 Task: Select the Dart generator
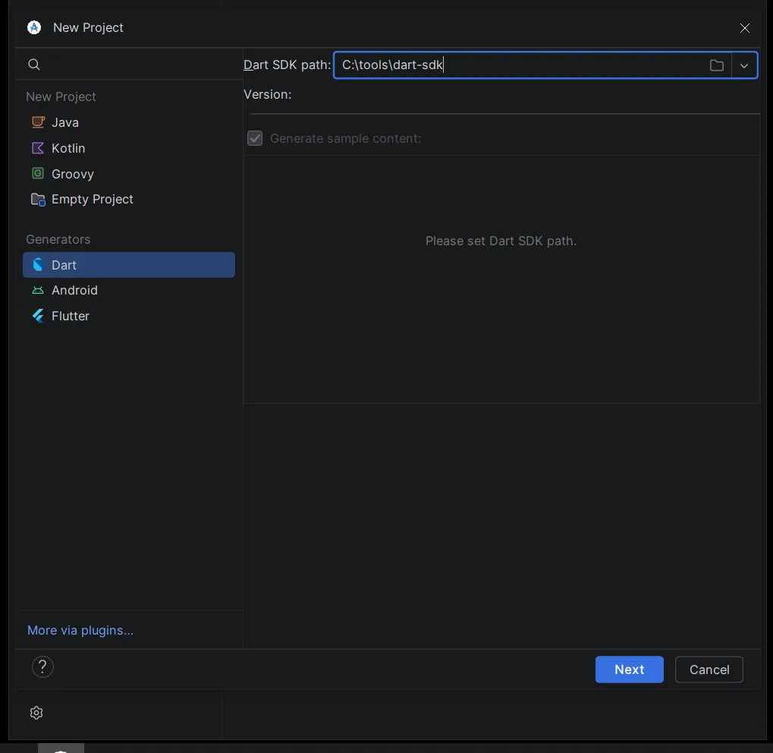coord(129,265)
